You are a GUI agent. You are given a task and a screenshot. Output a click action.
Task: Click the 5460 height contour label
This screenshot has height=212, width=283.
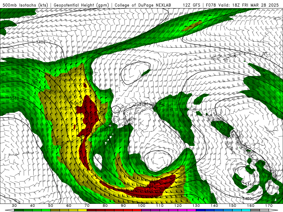pos(156,196)
